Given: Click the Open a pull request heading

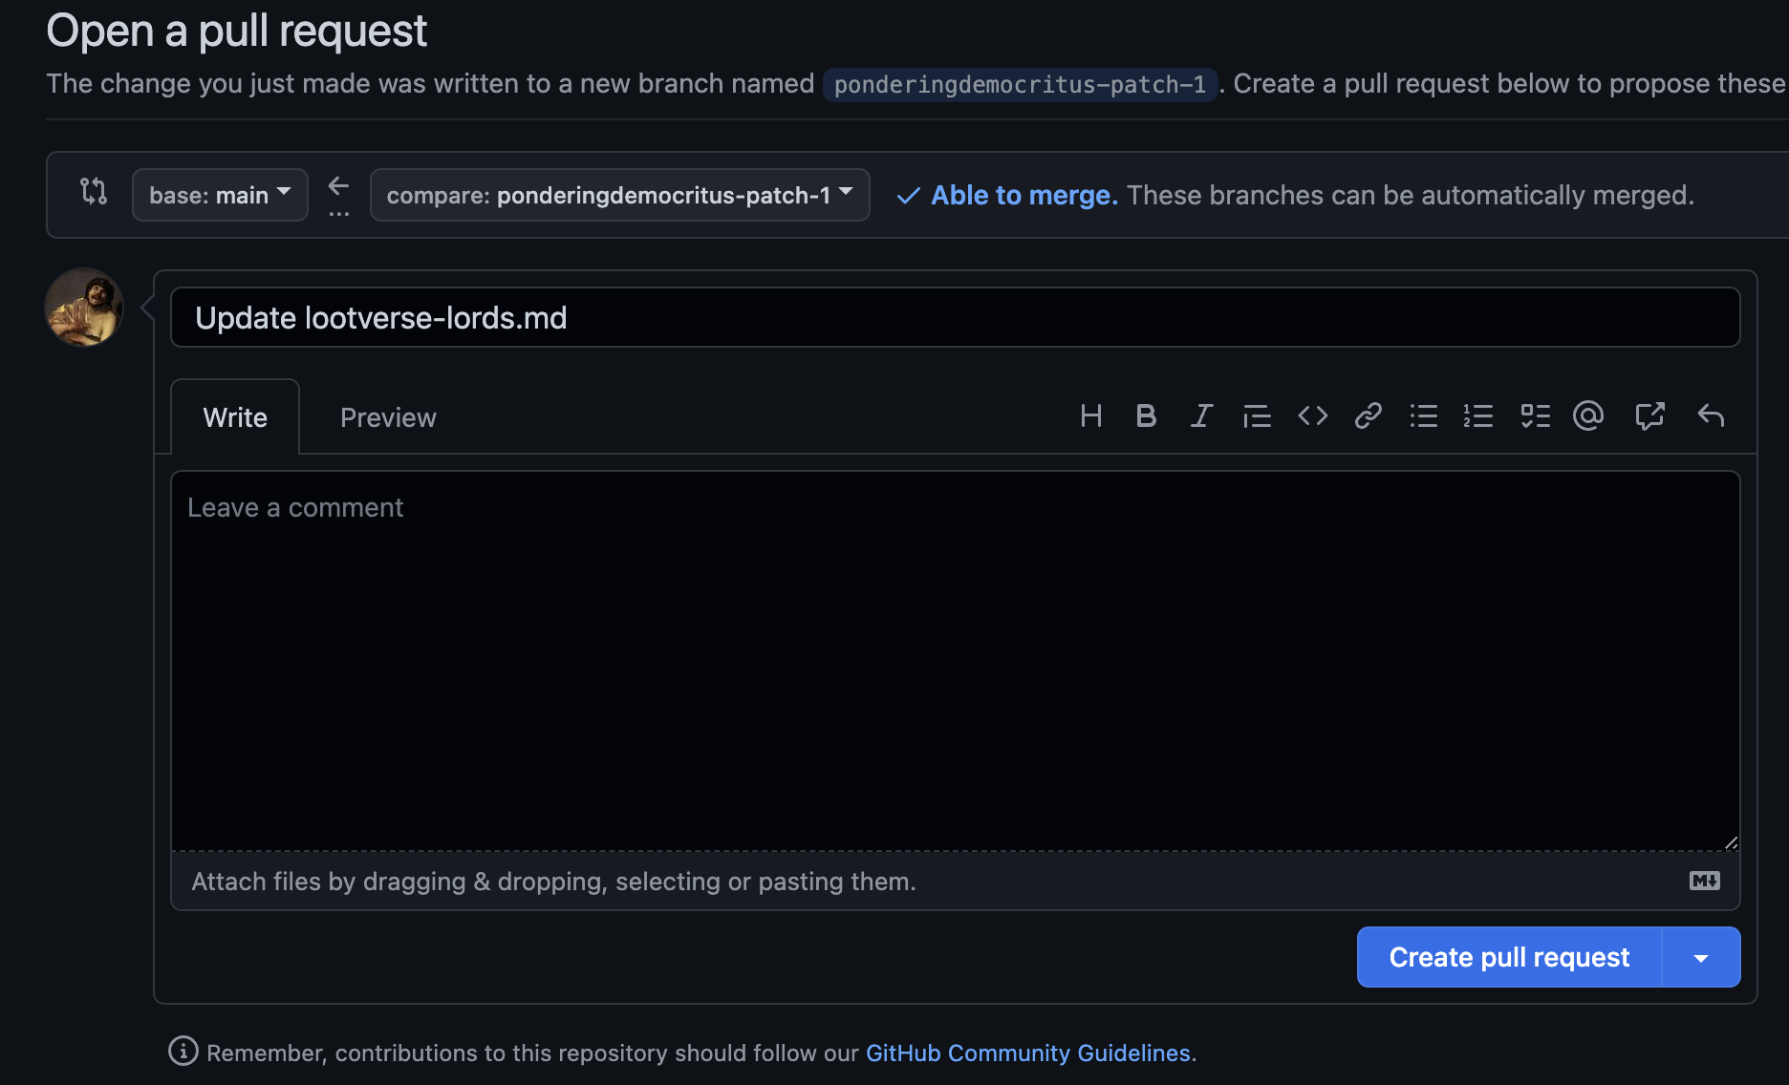Looking at the screenshot, I should [x=236, y=31].
